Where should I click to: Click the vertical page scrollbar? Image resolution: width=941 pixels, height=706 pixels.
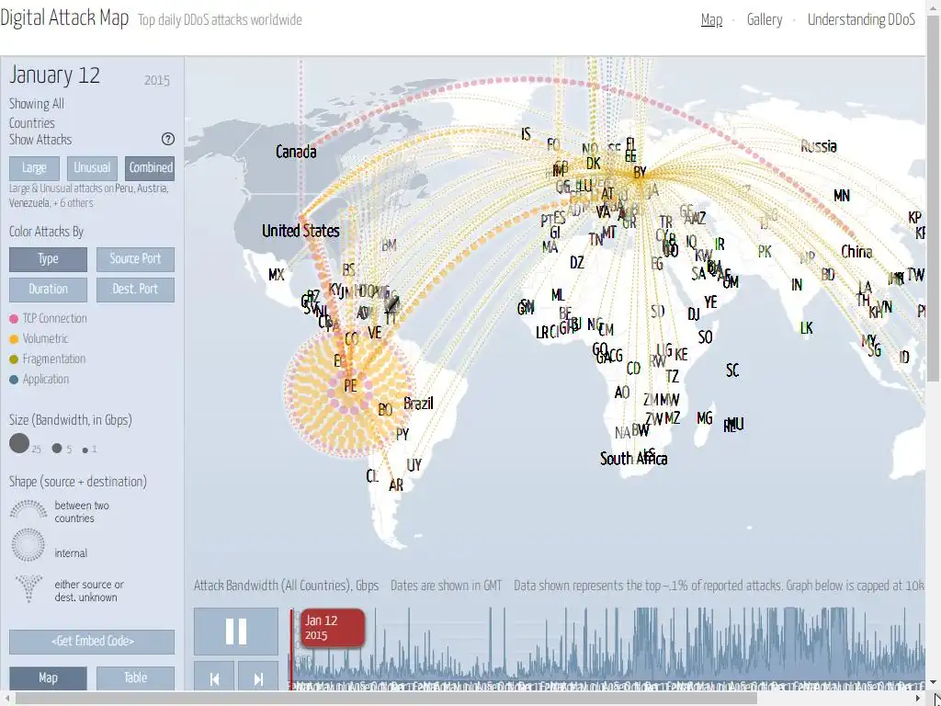(x=934, y=199)
